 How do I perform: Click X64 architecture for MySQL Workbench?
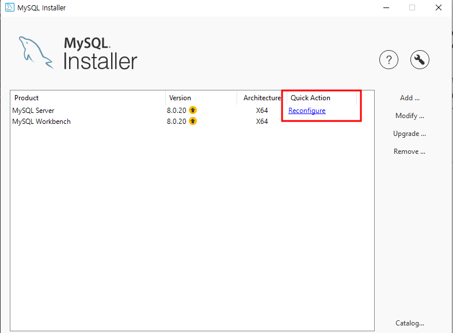(262, 122)
